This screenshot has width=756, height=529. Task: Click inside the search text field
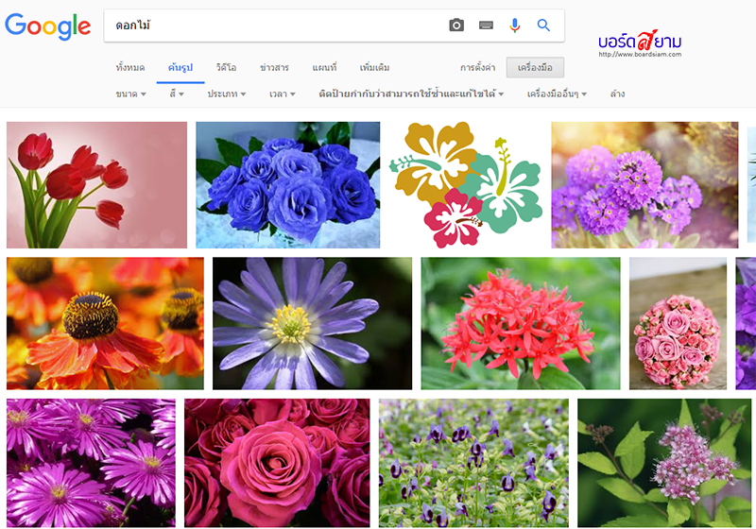(x=274, y=26)
